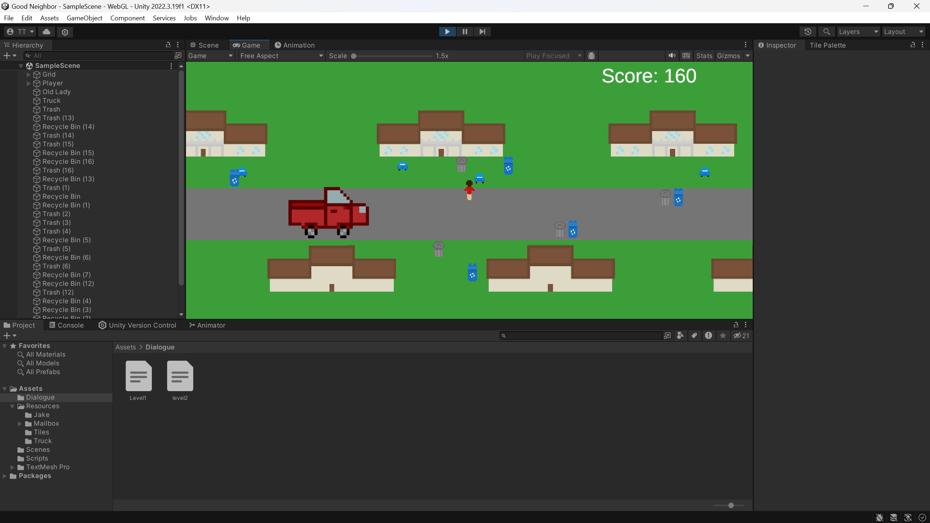
Task: Toggle the Stats overlay button
Action: (704, 56)
